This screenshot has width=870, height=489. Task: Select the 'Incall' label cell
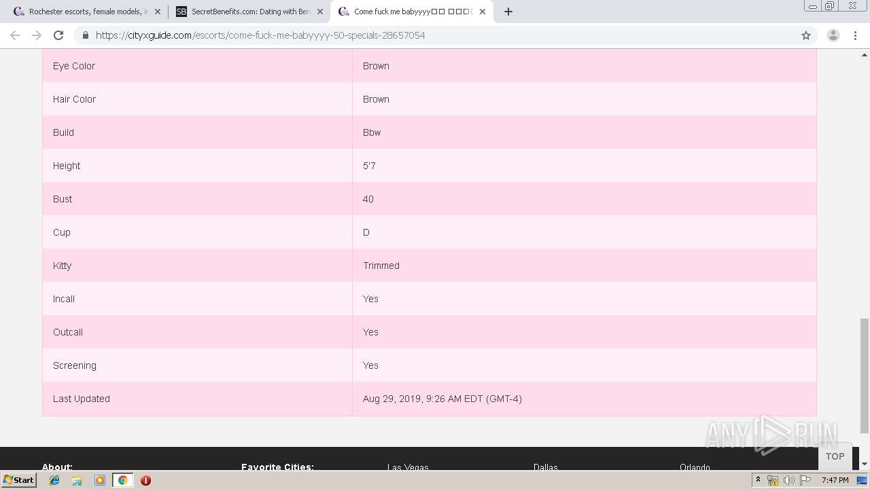(197, 299)
